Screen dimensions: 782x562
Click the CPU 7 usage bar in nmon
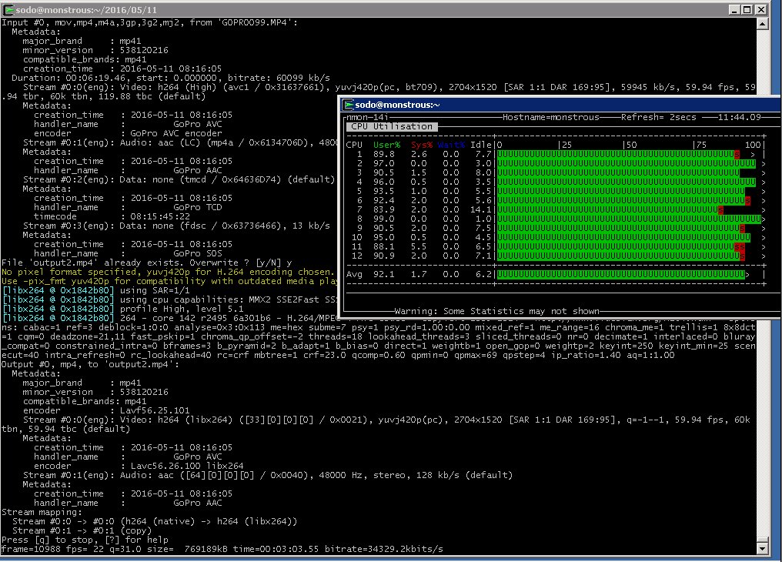(610, 210)
